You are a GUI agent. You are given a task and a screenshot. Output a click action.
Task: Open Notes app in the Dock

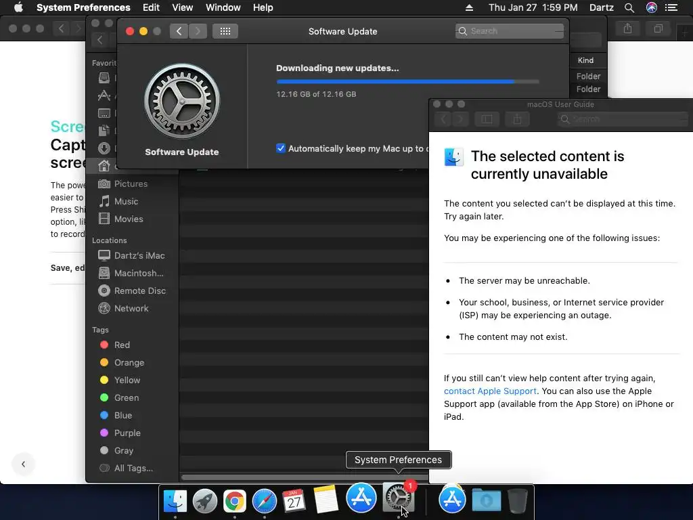[x=326, y=499]
